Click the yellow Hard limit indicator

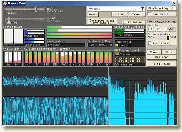117,45
